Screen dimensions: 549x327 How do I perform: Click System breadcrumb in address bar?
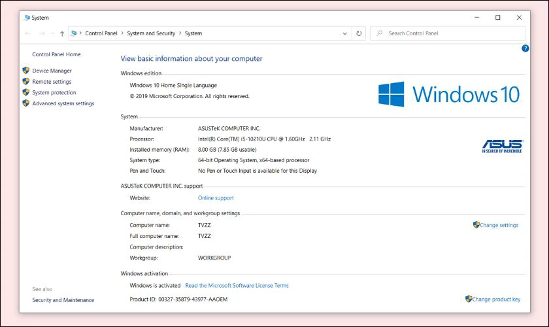(193, 33)
